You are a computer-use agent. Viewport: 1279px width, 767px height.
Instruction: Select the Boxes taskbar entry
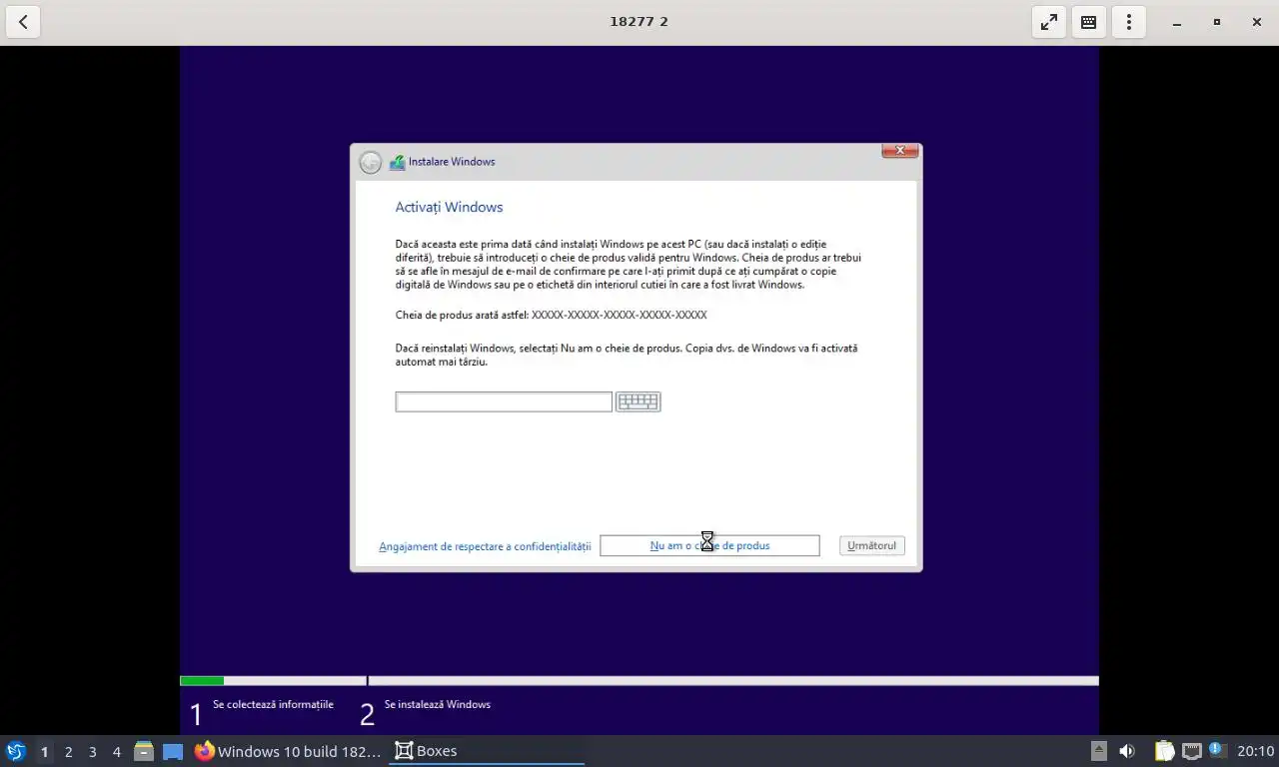487,751
